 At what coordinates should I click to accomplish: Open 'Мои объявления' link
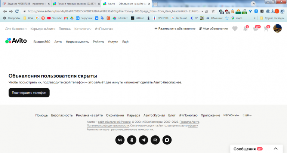213,28
